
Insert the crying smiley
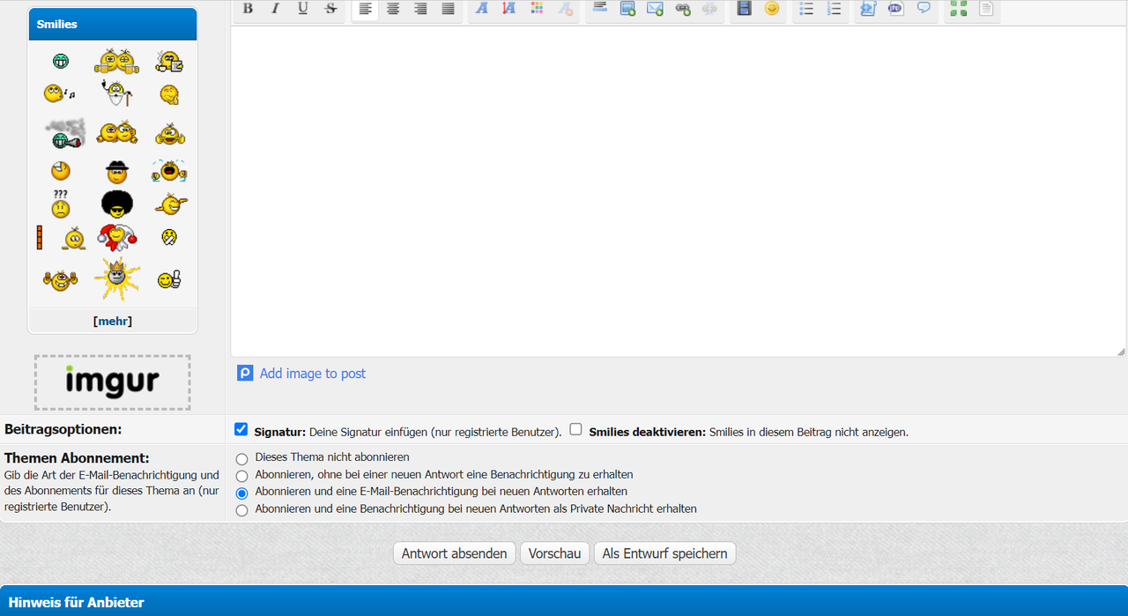169,171
